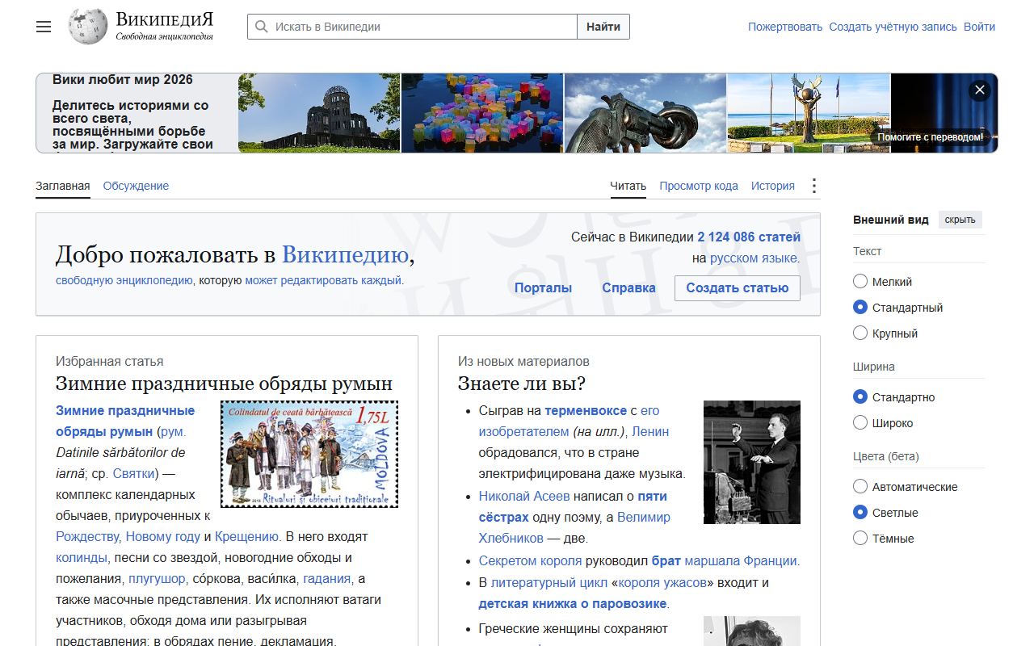Viewport: 1034px width, 646px height.
Task: Open the Порталы link
Action: 543,288
